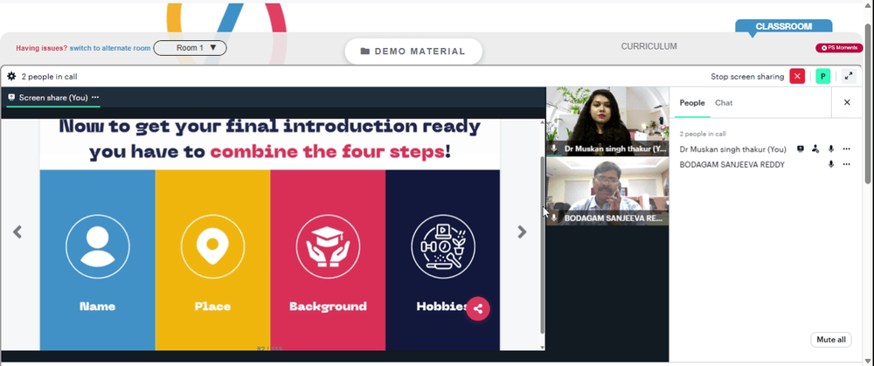Open Screen share (You) three-dot options

[95, 97]
